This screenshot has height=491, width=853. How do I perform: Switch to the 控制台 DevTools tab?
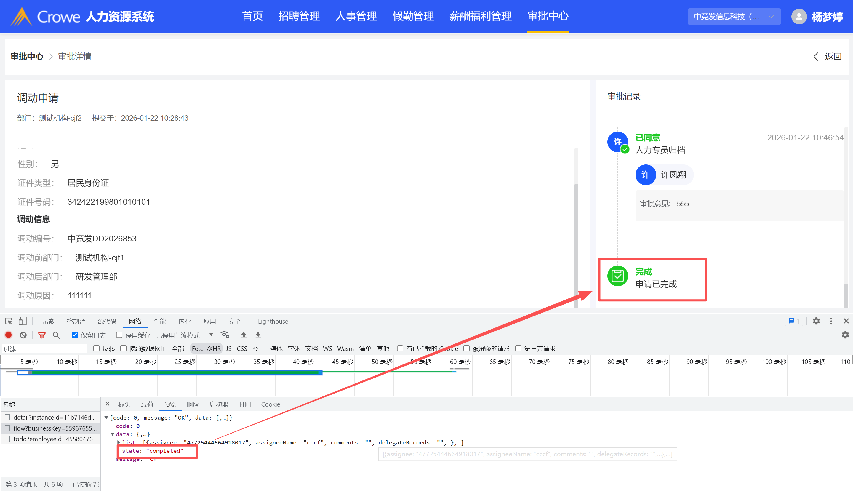click(x=76, y=321)
